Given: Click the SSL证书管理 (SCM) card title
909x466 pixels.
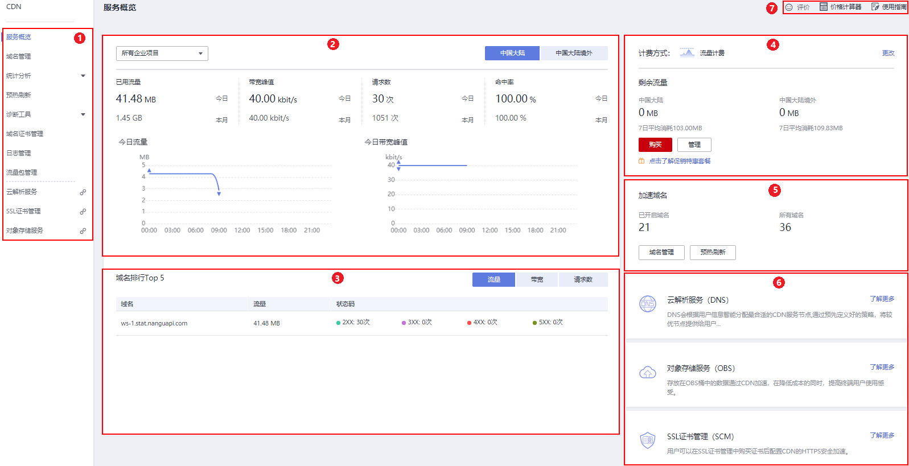Looking at the screenshot, I should pyautogui.click(x=701, y=436).
